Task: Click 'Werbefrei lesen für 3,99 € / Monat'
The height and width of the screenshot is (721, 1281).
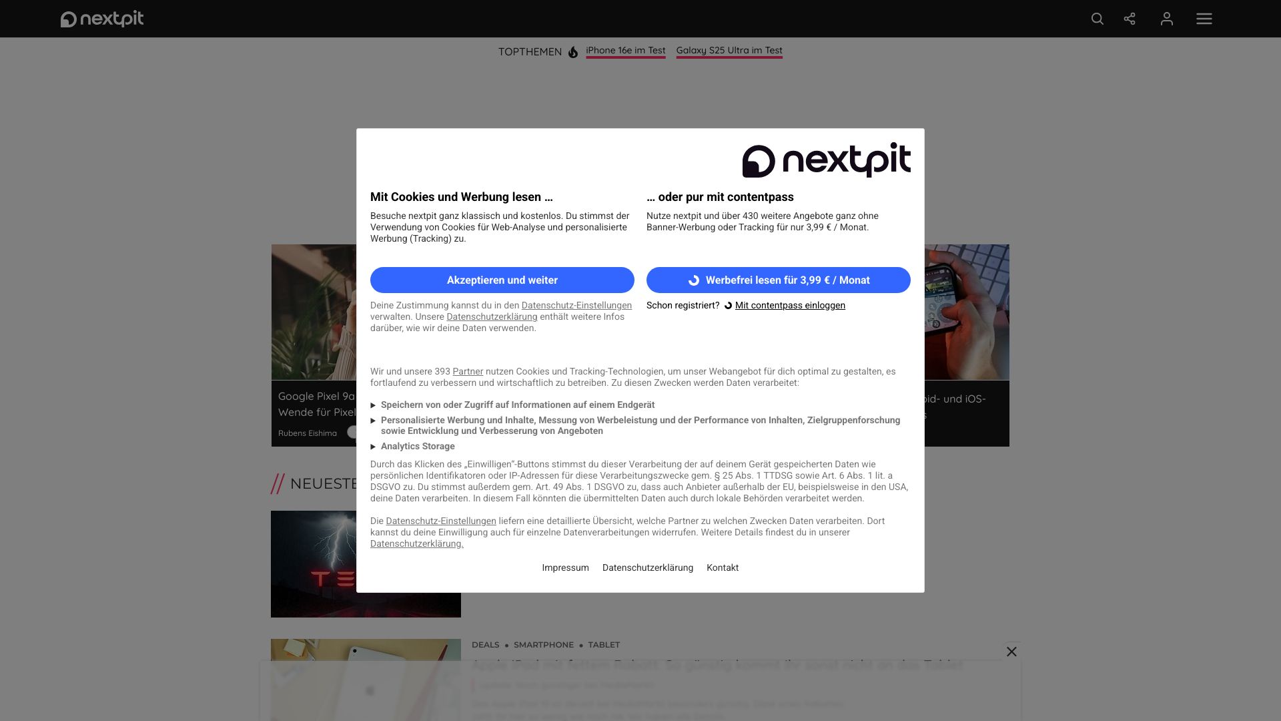Action: tap(778, 280)
